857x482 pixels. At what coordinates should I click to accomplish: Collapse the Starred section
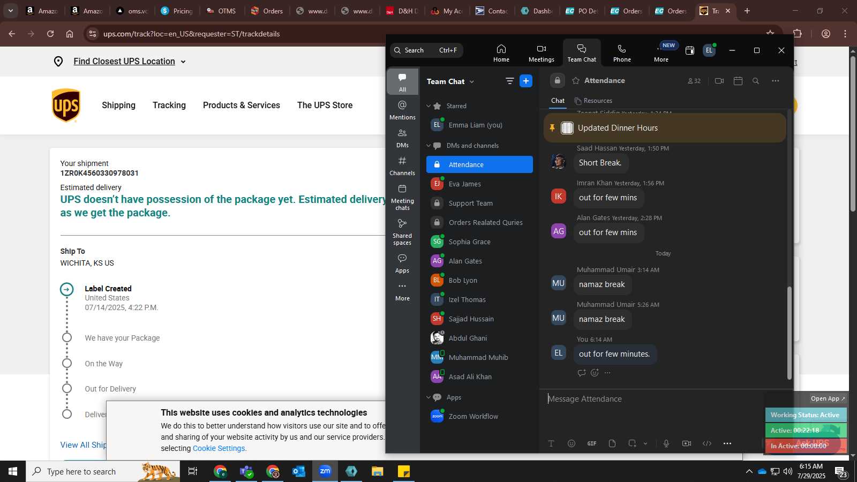428,106
